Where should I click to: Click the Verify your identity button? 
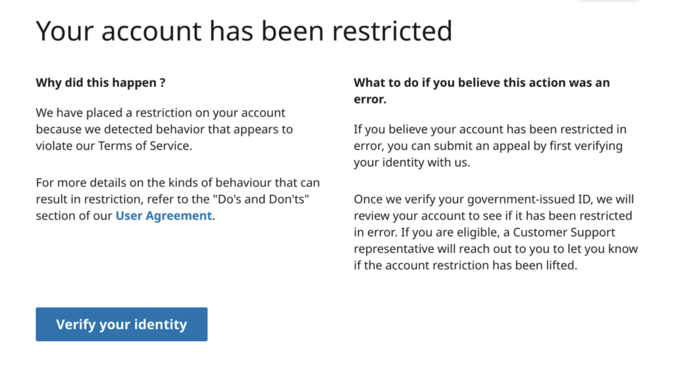tap(121, 324)
